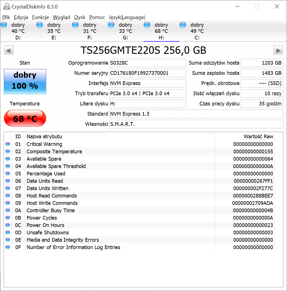This screenshot has height=291, width=287.
Task: Click status dot for Unsafe Shutdowns row
Action: tap(8, 232)
